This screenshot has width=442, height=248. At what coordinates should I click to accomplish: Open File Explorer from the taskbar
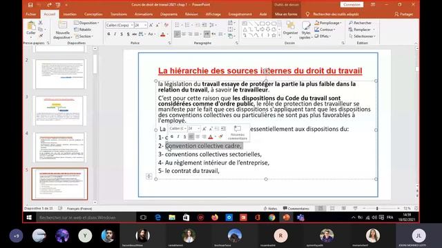172,218
